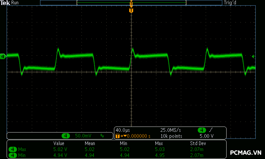
Task: Toggle the Run acquisition status
Action: click(15, 3)
